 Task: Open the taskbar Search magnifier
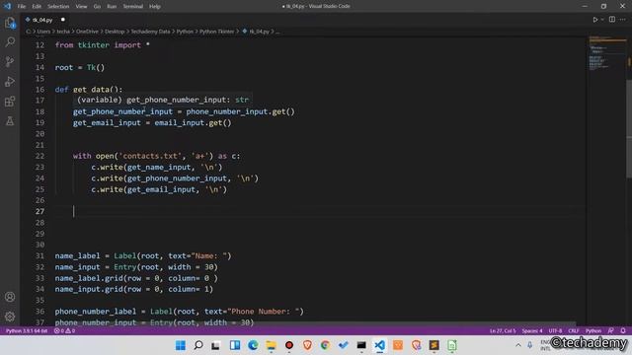coord(198,345)
